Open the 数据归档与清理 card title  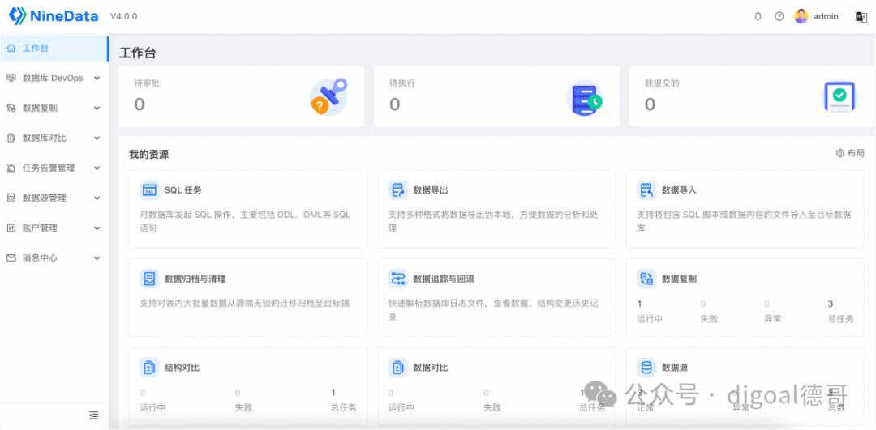point(195,279)
